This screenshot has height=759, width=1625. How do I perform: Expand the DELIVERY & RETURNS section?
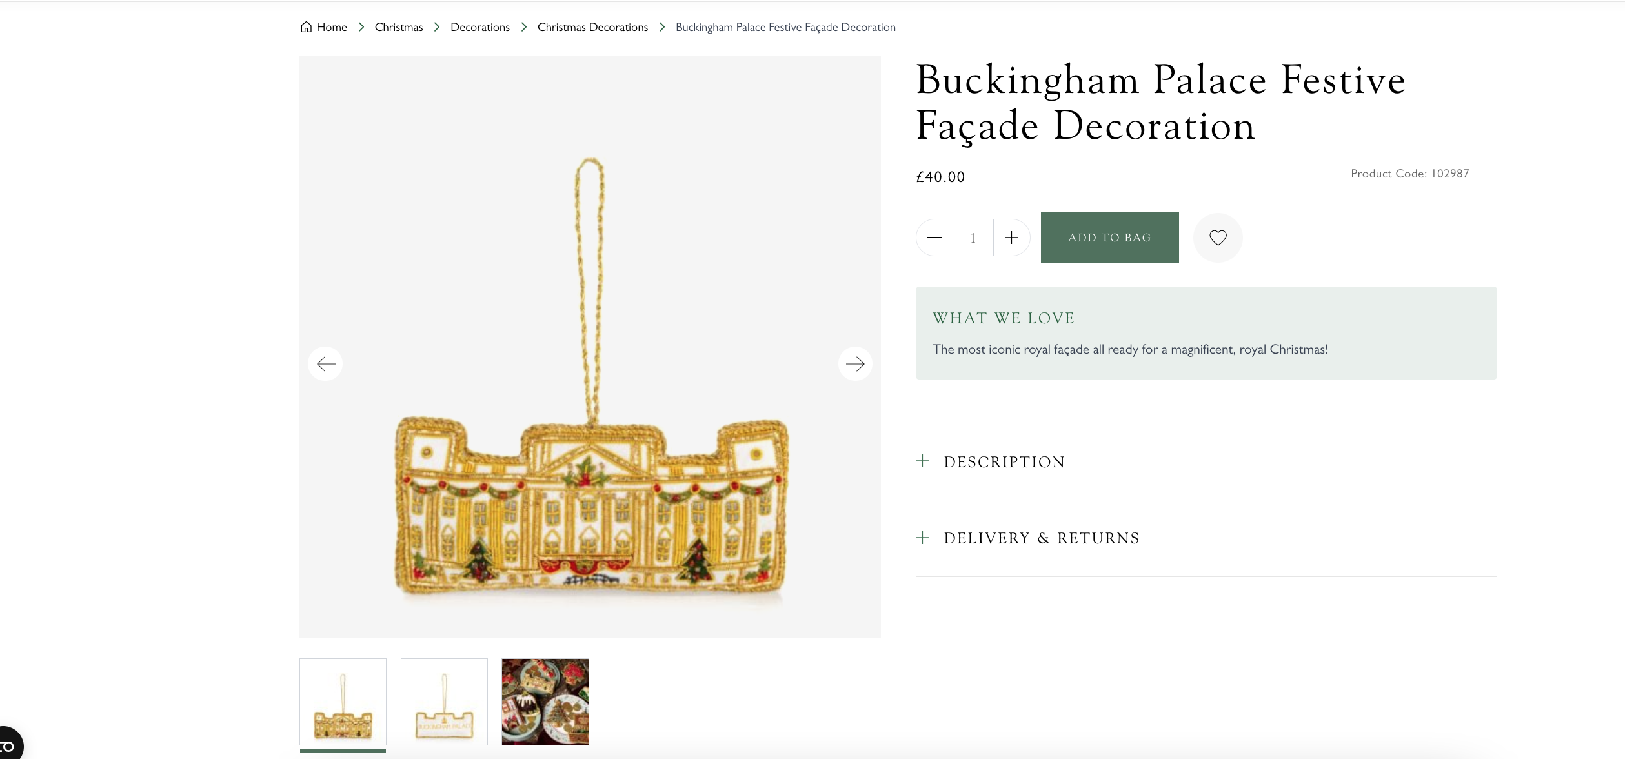click(1042, 538)
